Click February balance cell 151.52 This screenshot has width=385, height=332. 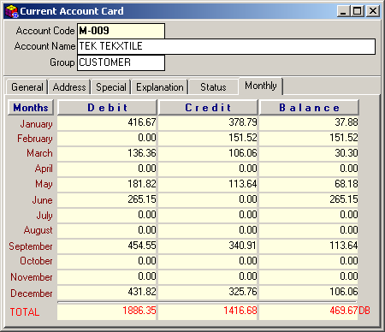coord(308,138)
